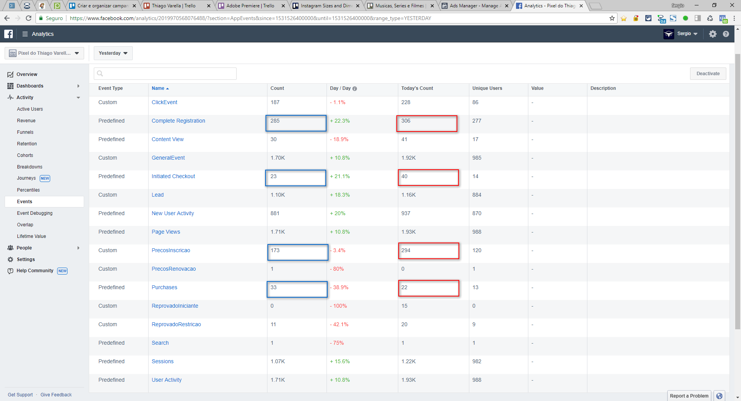The image size is (741, 401).
Task: Open the Purchases event link
Action: [164, 287]
